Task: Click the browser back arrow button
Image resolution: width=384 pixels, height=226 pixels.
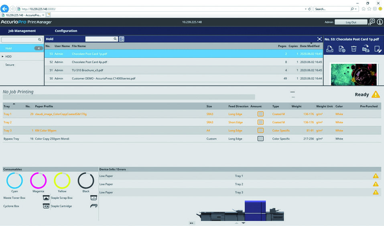Action: [4, 9]
